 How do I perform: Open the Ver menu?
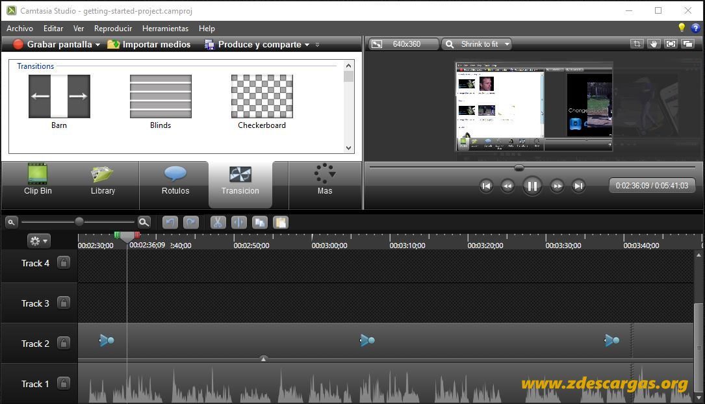79,29
